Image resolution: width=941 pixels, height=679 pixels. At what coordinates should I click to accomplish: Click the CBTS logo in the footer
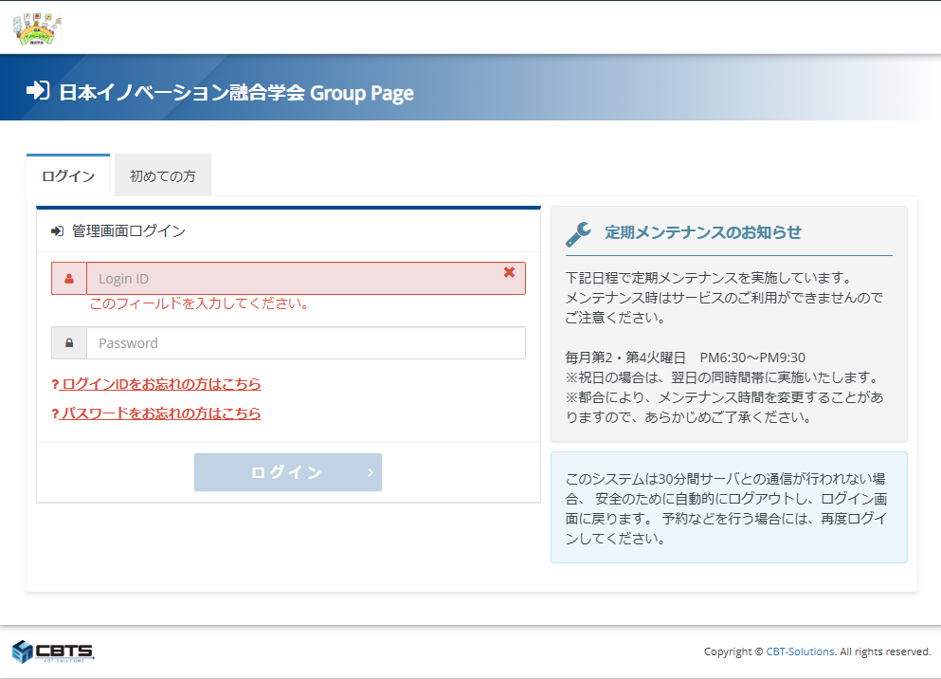coord(53,651)
